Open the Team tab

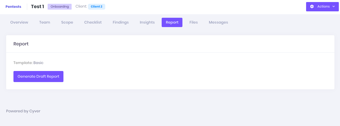click(x=45, y=22)
